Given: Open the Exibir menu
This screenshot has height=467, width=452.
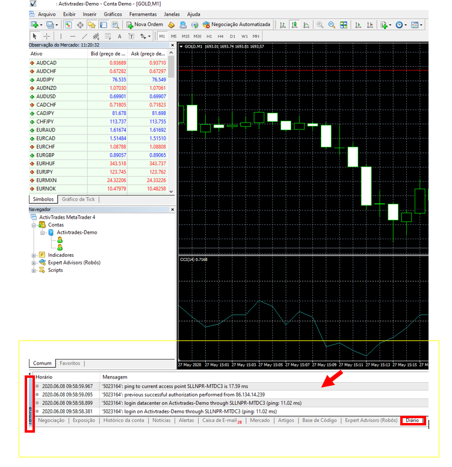Looking at the screenshot, I should [69, 14].
